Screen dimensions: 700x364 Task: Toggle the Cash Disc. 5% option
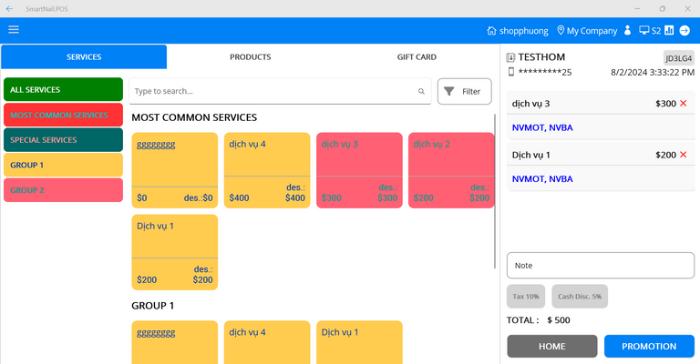tap(579, 297)
